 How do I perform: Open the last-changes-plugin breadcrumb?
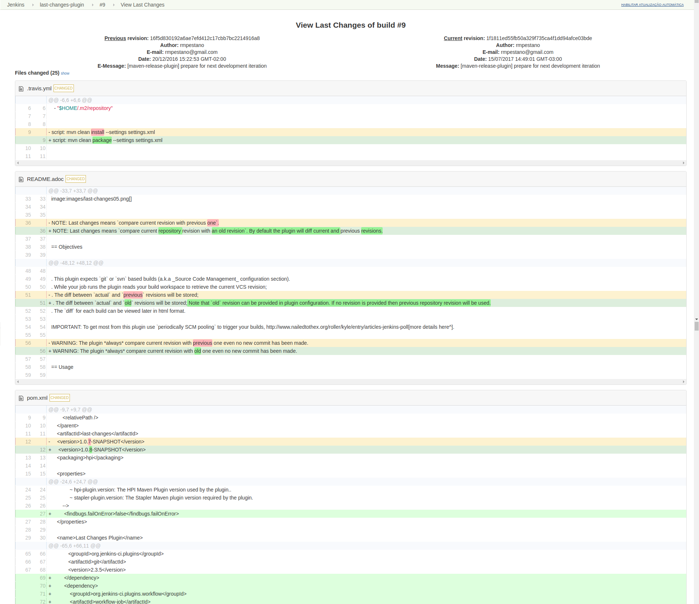coord(62,5)
